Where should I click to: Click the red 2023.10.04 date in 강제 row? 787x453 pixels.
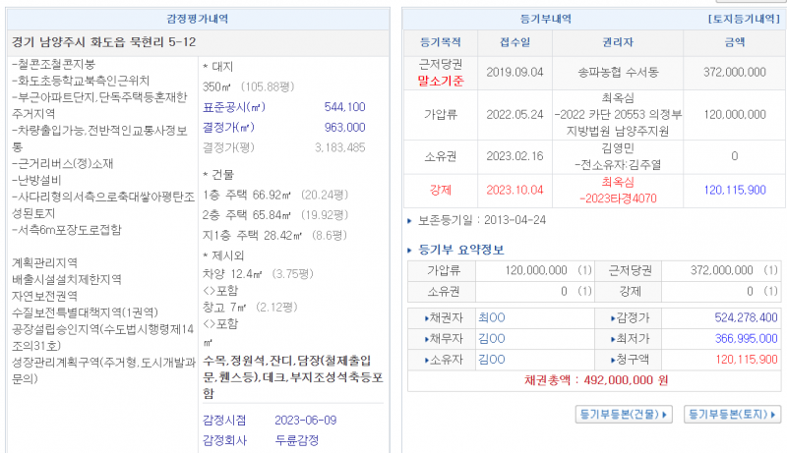tap(514, 190)
